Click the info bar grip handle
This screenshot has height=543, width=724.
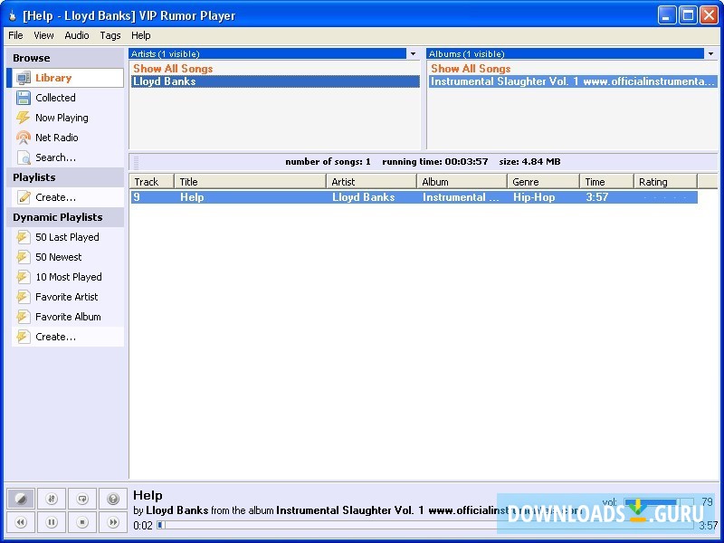137,163
